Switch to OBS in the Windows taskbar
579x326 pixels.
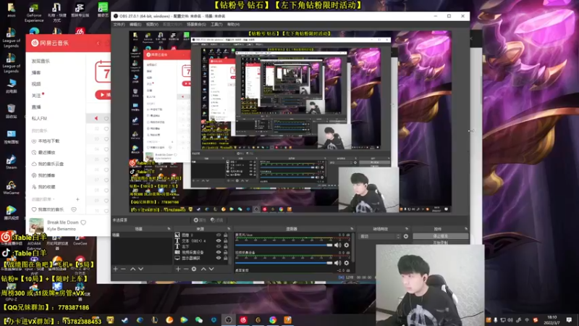coord(228,319)
